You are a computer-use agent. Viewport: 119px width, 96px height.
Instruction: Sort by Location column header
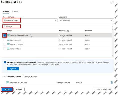pyautogui.click(x=89, y=31)
